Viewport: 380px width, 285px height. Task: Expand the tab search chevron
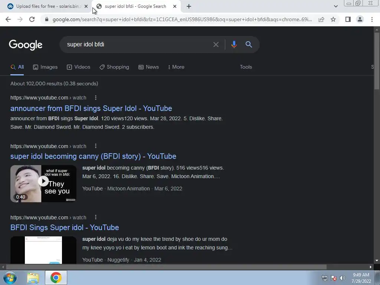tap(335, 6)
